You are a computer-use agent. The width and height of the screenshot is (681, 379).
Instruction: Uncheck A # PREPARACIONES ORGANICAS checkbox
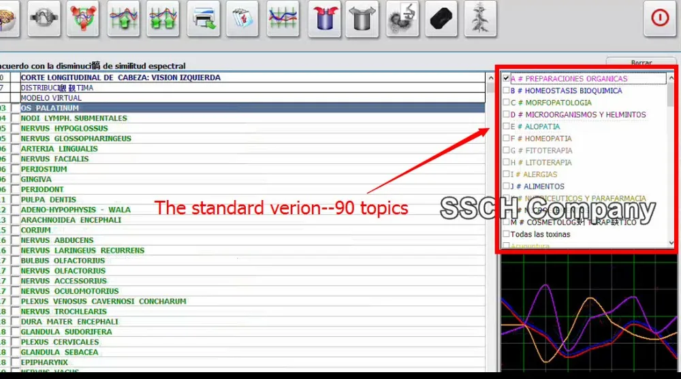pyautogui.click(x=506, y=78)
